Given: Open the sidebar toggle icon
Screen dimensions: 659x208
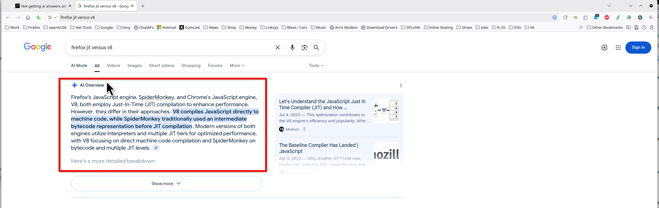Looking at the screenshot, I should click(628, 27).
